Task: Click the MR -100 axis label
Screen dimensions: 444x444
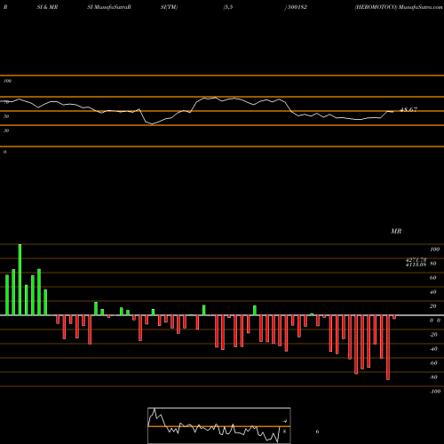Action: 435,392
